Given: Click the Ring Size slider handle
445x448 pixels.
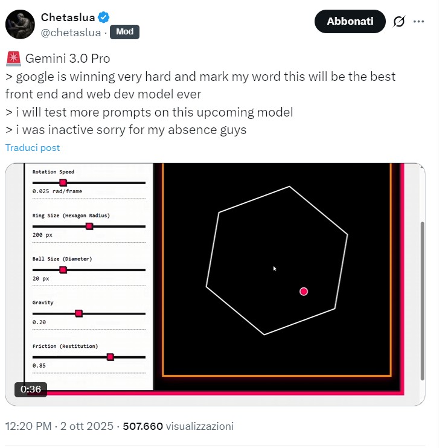Looking at the screenshot, I should 89,226.
